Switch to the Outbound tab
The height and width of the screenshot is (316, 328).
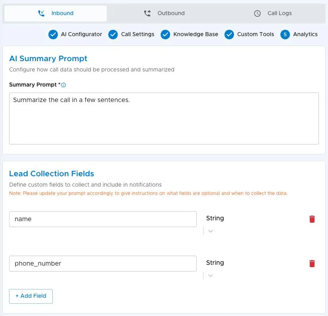pyautogui.click(x=164, y=13)
